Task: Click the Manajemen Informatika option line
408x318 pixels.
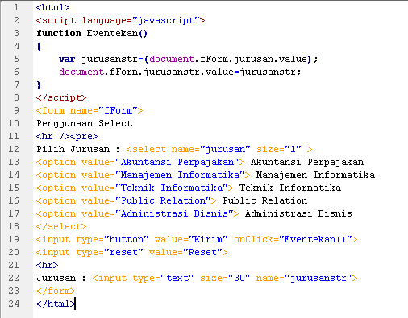Action: pos(206,175)
